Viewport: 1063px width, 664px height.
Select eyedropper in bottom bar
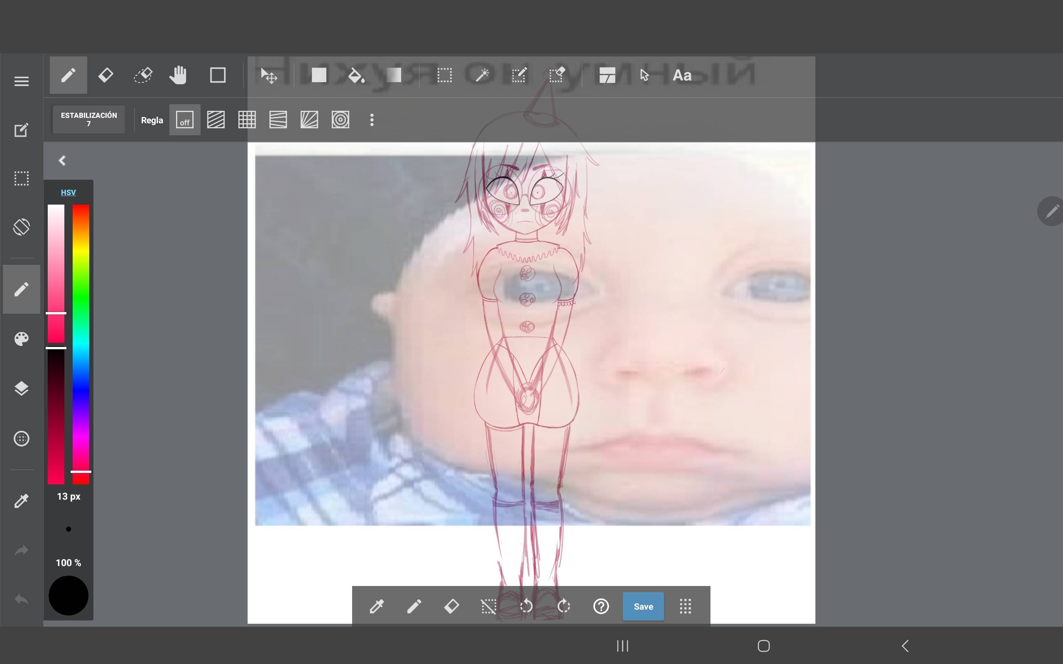(x=377, y=606)
